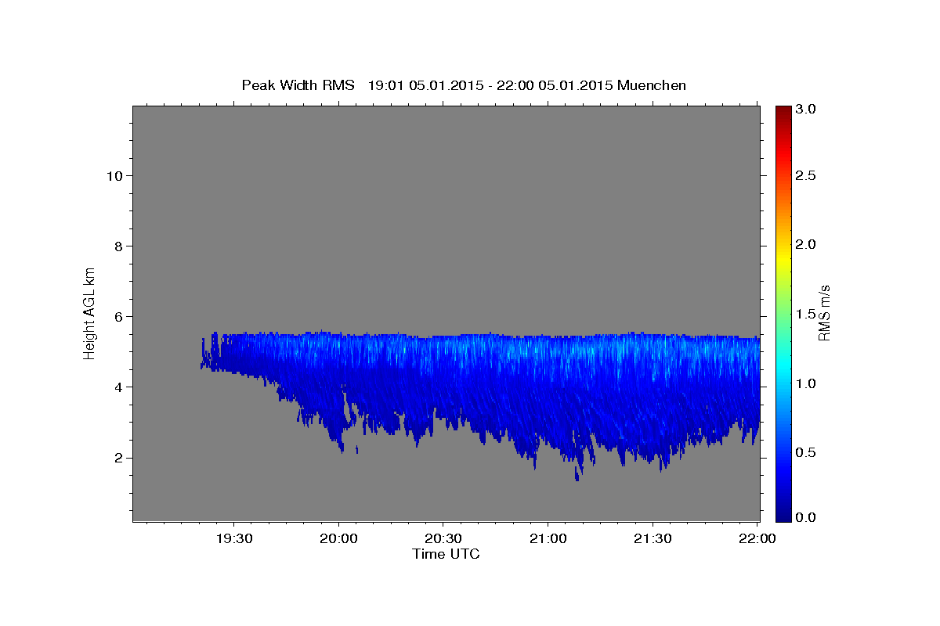Select the date range text '19:01 05.01.2015'
The image size is (940, 626).
(425, 85)
